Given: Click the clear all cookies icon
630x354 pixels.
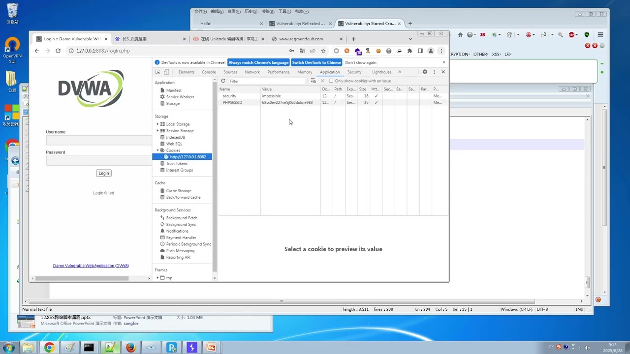Looking at the screenshot, I should click(313, 81).
